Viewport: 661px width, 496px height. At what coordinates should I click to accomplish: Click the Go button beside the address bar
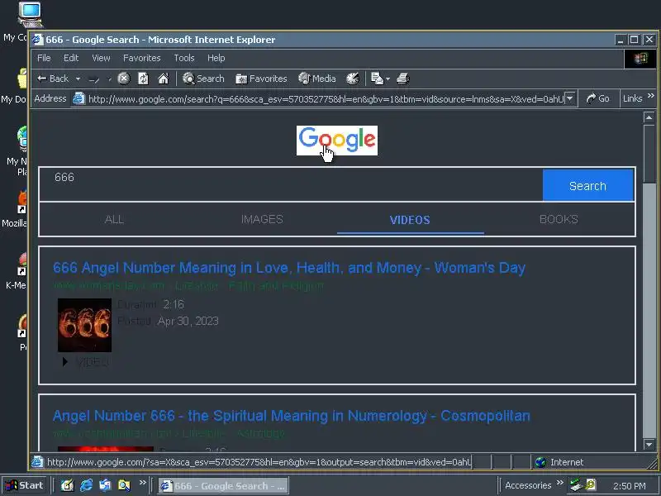(x=597, y=98)
